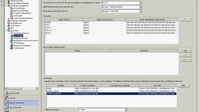Collapse the Advanced tree node
Viewport: 199px width, 112px height.
(6, 30)
